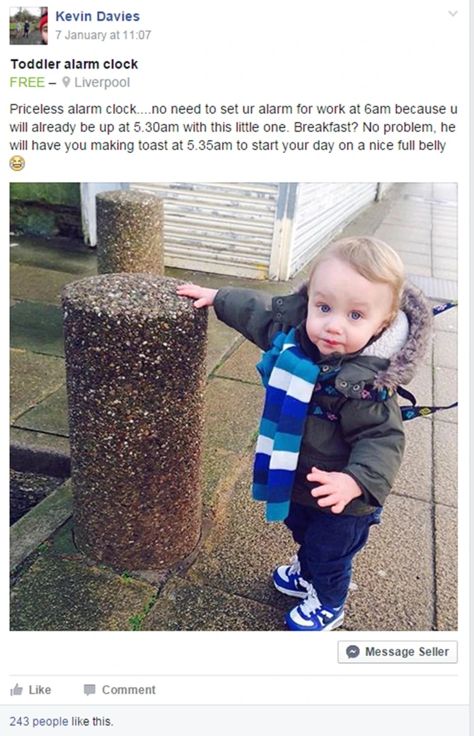
Task: Click the Toddler alarm clock listing title
Action: click(x=74, y=64)
